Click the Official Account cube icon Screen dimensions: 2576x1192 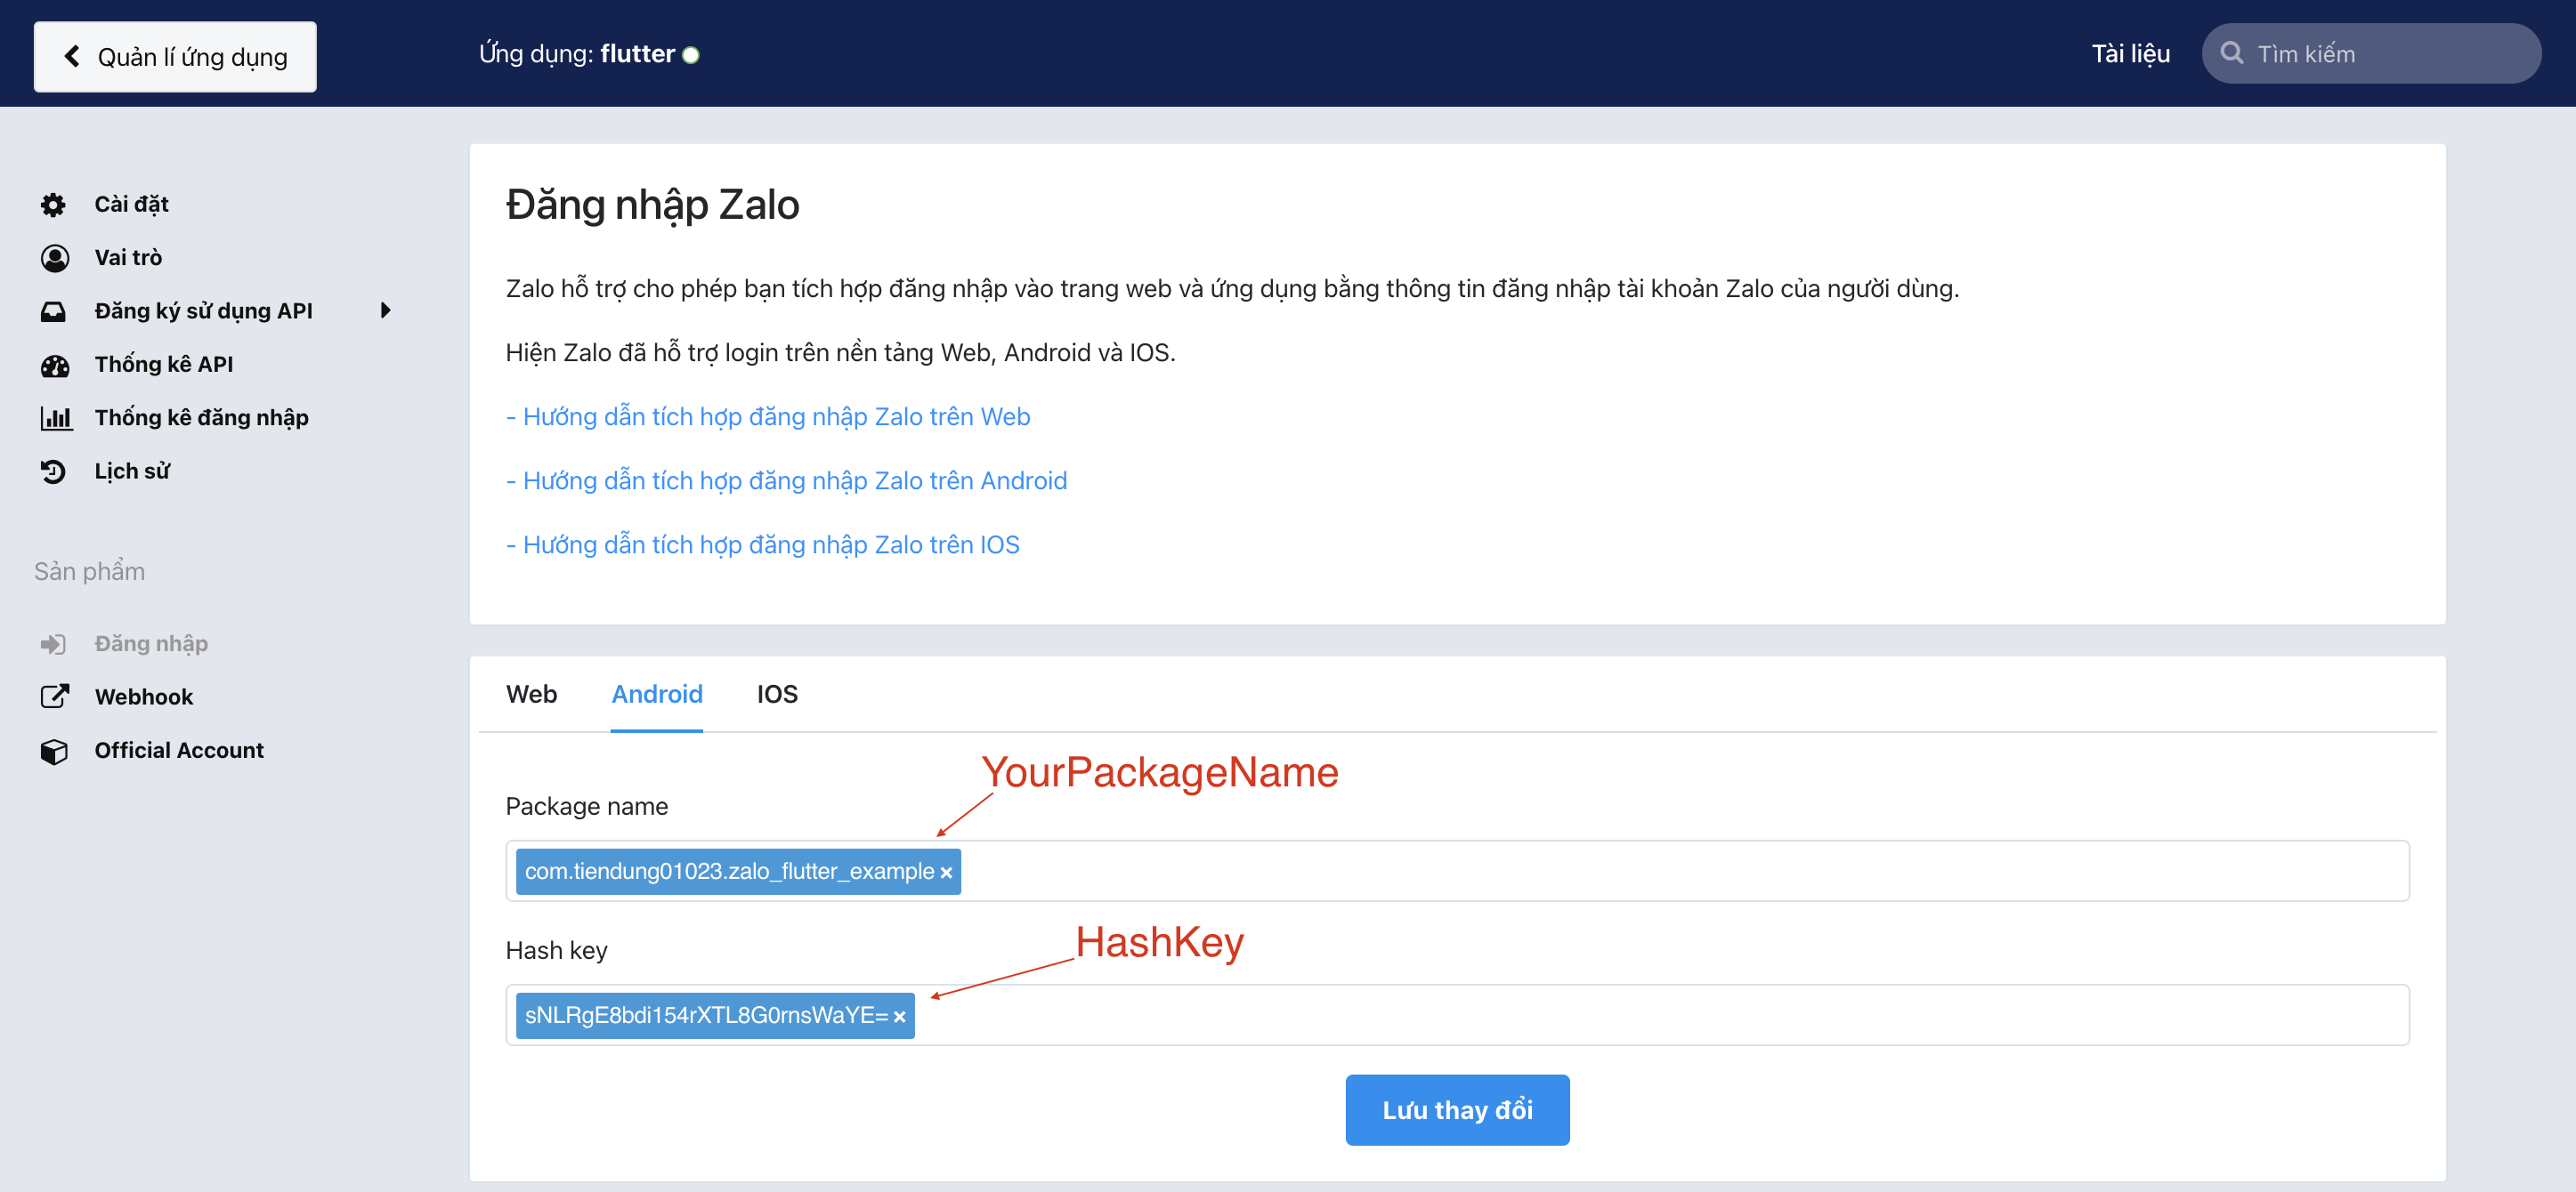point(54,751)
